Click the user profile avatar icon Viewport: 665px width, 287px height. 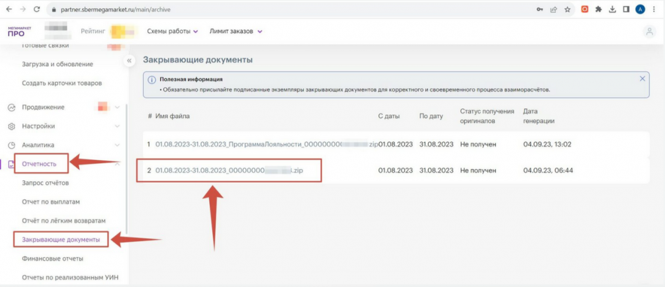[x=648, y=31]
